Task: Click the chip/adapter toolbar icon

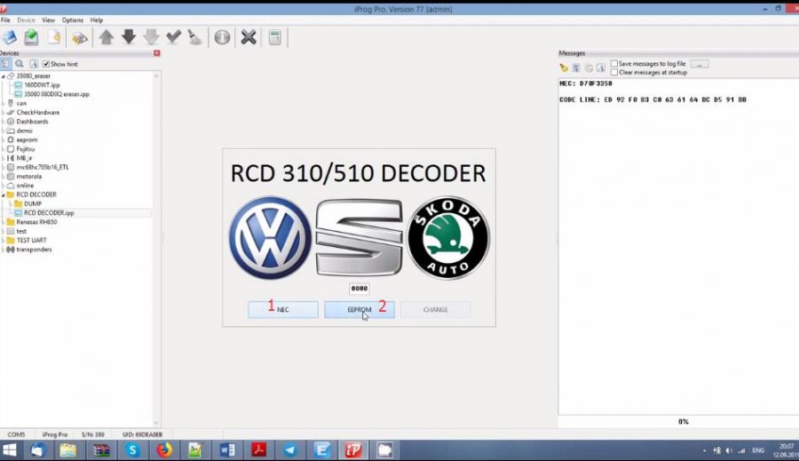Action: point(80,37)
